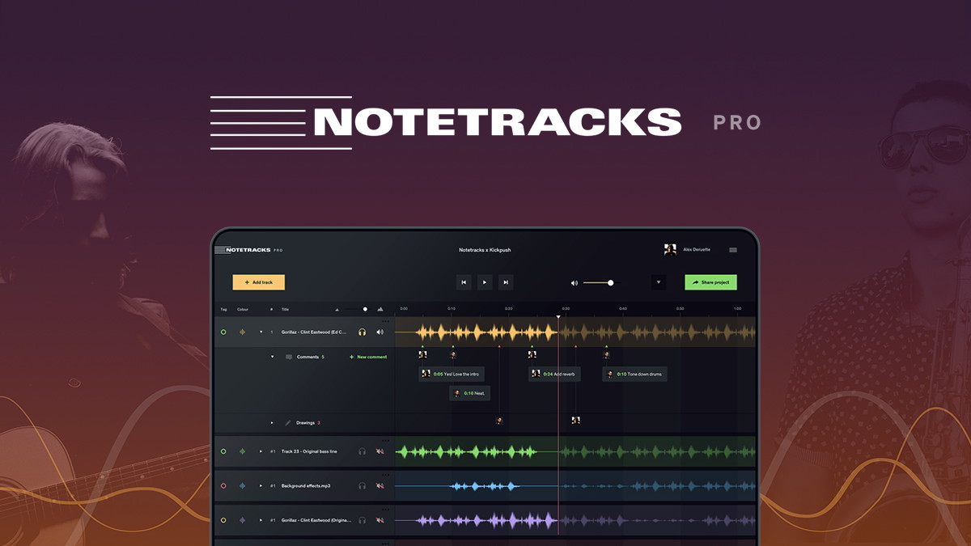Click the yellow Add track button

coord(259,282)
